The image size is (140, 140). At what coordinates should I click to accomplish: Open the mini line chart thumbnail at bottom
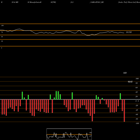[x=69, y=134]
